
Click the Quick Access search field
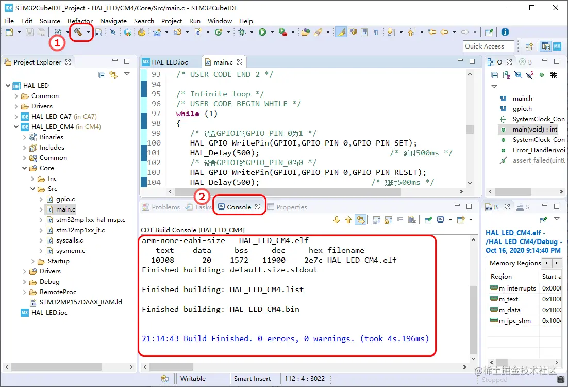coord(488,46)
